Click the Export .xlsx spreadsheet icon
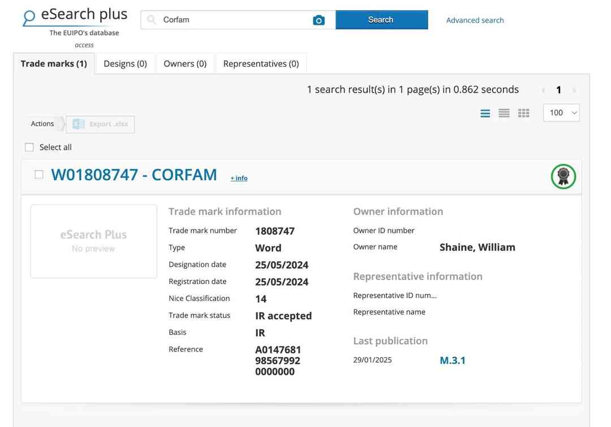The width and height of the screenshot is (611, 427). [79, 124]
